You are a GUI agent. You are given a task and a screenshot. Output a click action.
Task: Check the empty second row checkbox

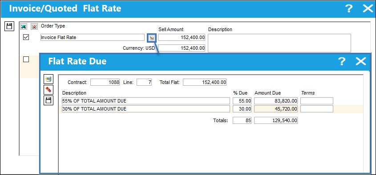pos(26,59)
